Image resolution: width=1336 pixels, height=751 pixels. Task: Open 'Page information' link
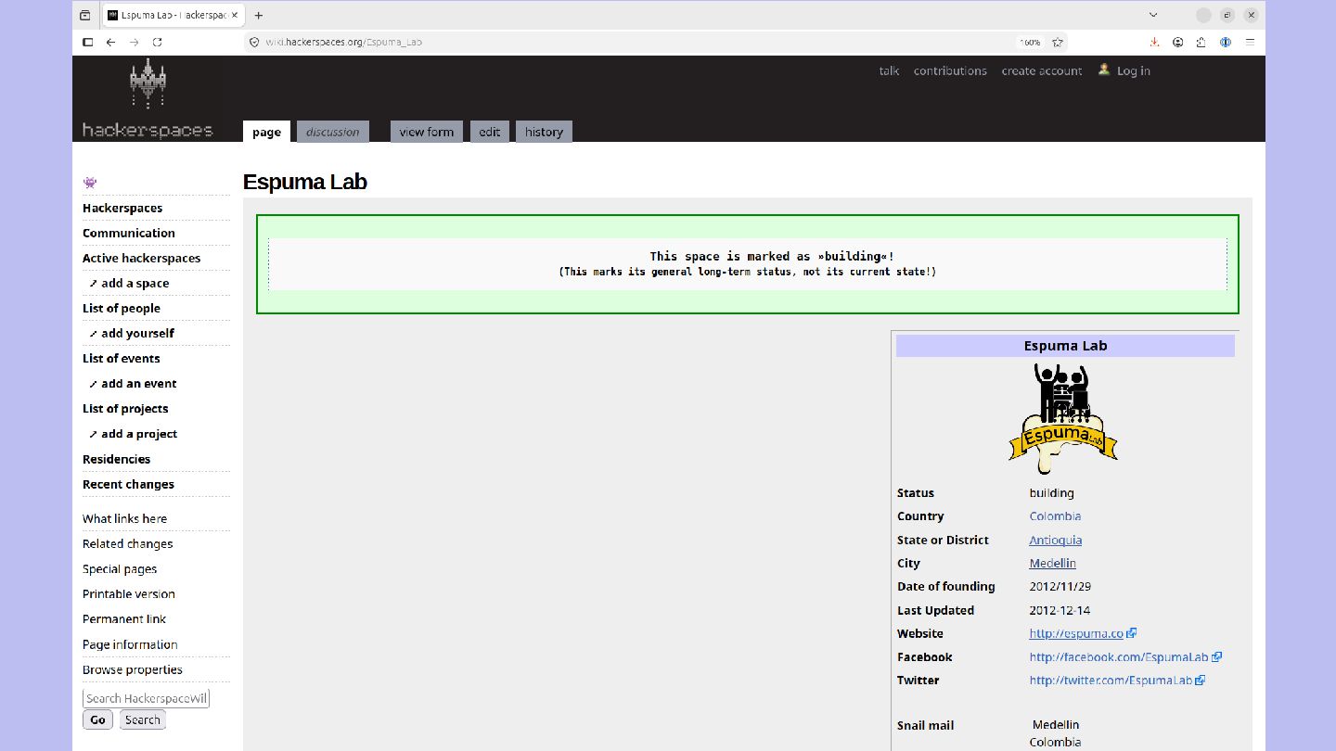[x=130, y=644]
